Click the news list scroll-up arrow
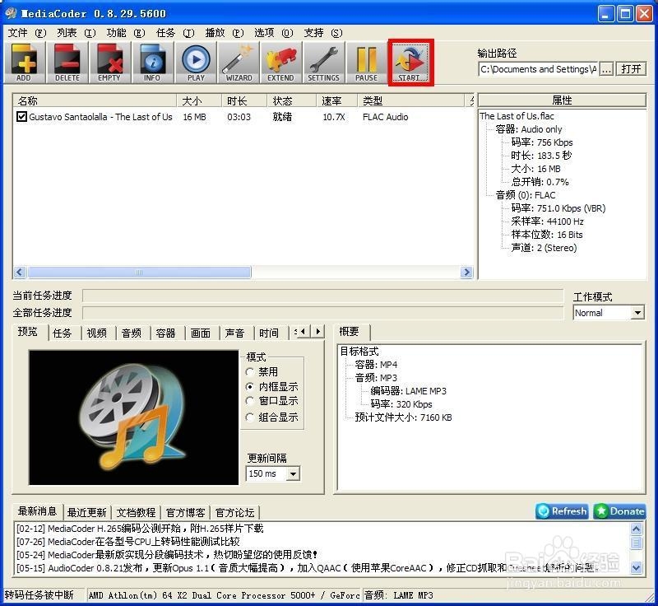The width and height of the screenshot is (658, 606). (x=636, y=529)
